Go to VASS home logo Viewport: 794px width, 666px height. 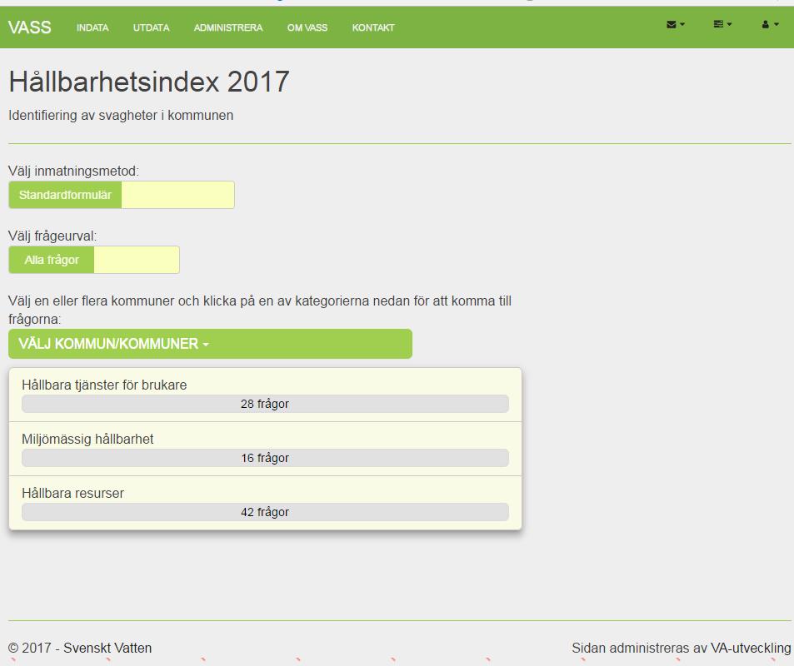[x=29, y=27]
